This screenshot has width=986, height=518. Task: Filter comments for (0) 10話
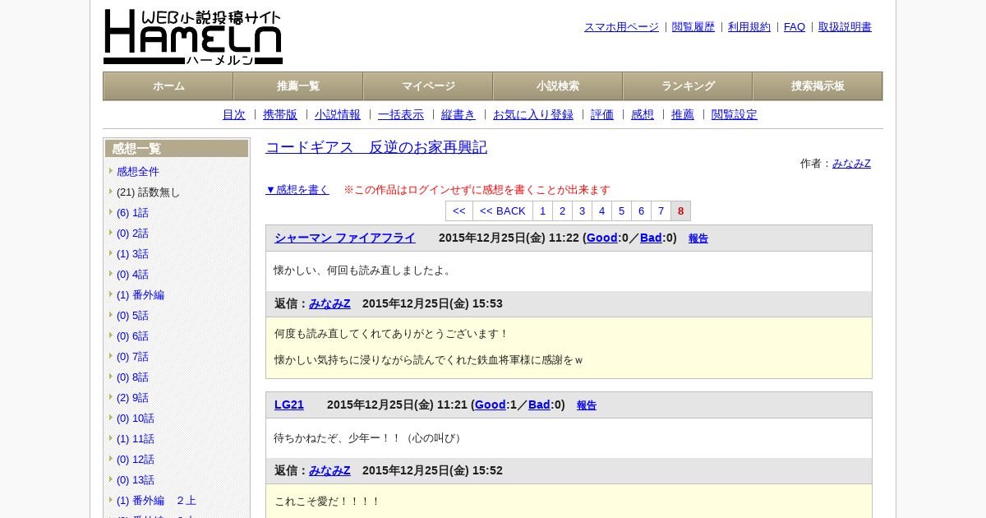pos(136,419)
